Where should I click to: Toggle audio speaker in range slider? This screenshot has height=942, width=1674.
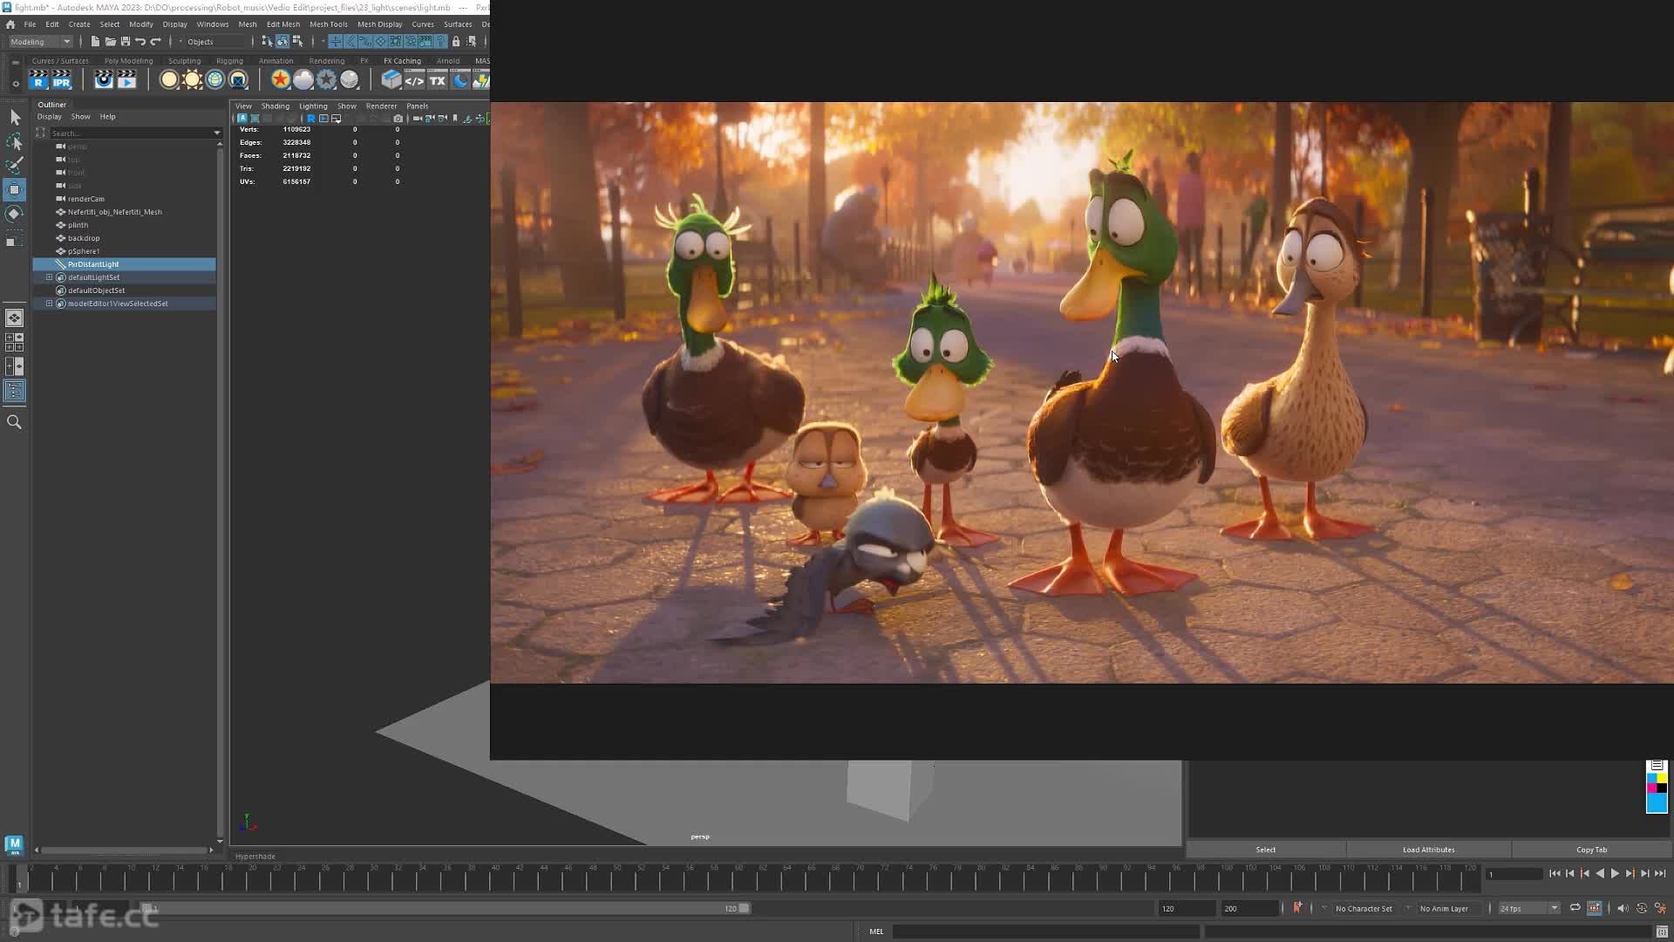[1623, 908]
